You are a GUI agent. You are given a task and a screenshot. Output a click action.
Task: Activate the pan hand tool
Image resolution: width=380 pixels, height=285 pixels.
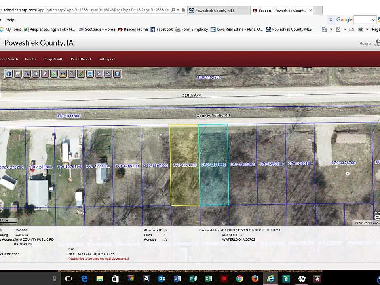[x=36, y=73]
